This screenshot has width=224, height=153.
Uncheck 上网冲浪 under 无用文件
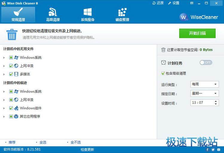[x=11, y=66]
